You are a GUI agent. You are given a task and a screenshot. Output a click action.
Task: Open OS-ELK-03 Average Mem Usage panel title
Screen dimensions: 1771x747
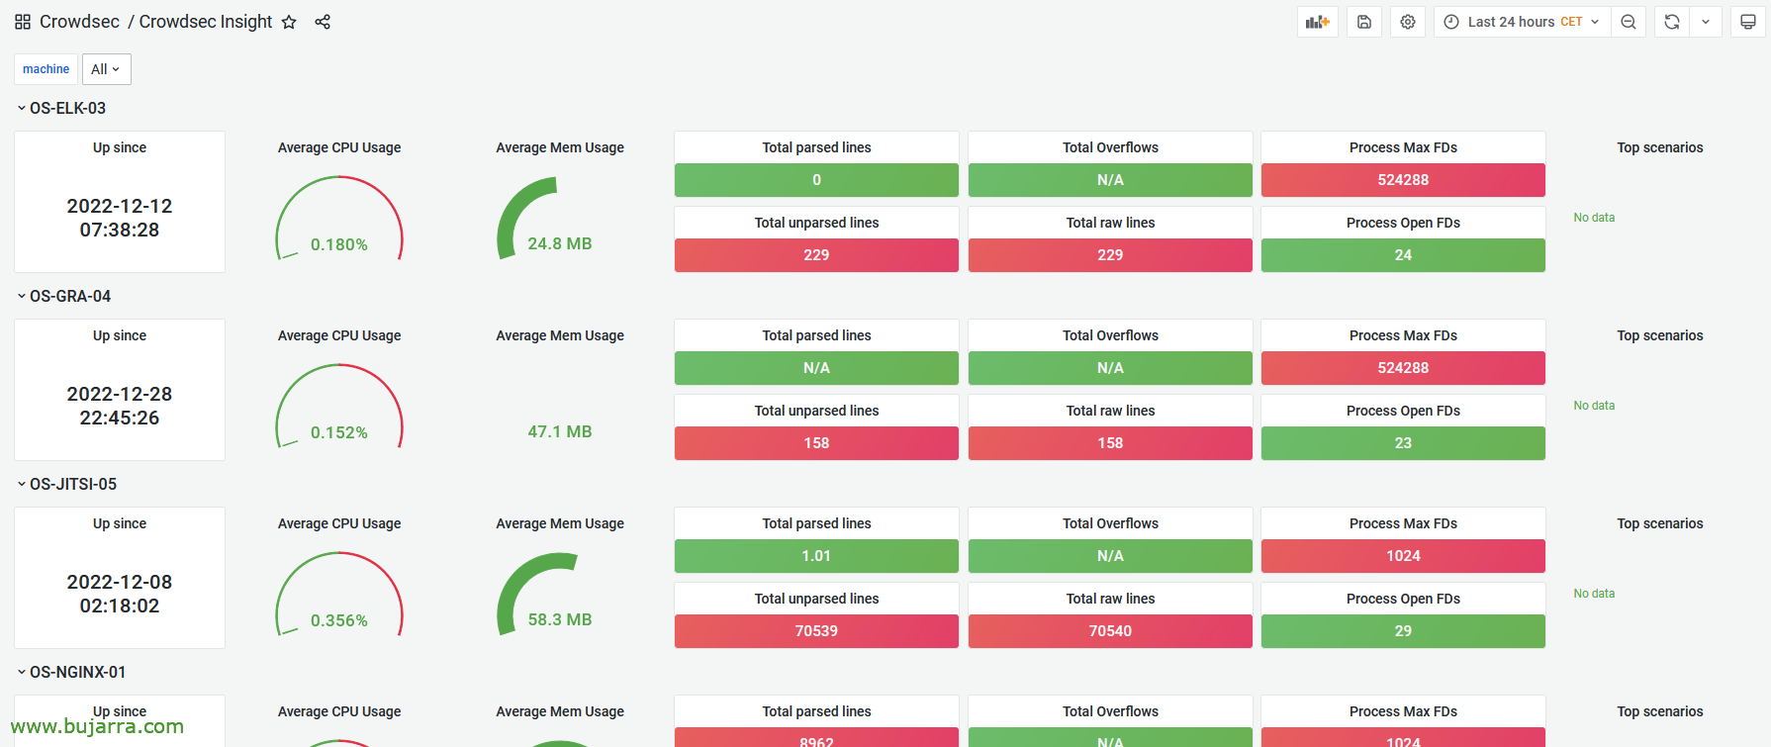[560, 147]
